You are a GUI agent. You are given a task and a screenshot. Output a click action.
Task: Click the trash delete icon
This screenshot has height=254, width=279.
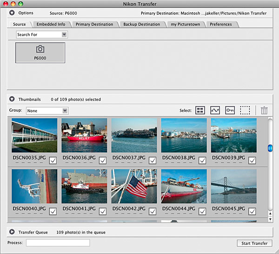264,110
